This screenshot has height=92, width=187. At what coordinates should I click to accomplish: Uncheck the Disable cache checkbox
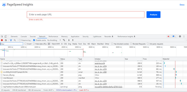tap(34, 40)
